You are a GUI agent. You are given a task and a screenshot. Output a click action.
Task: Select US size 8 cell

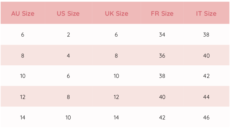pyautogui.click(x=68, y=97)
